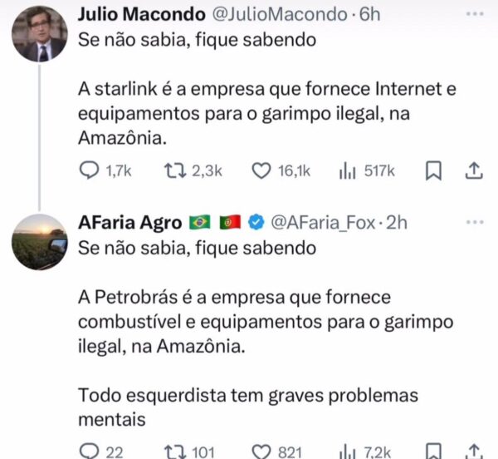Open Julio Macondo's profile picture
This screenshot has height=459, width=498.
(40, 34)
